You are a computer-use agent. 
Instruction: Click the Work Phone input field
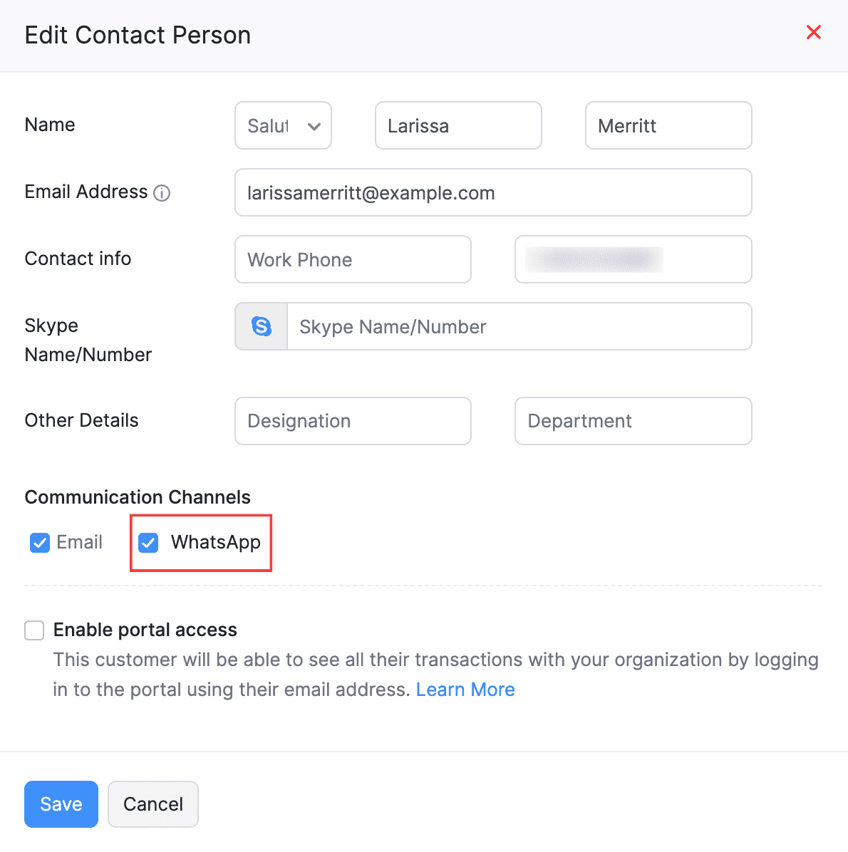pyautogui.click(x=353, y=259)
